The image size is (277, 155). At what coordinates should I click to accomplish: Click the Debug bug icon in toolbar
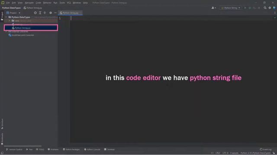pyautogui.click(x=250, y=8)
